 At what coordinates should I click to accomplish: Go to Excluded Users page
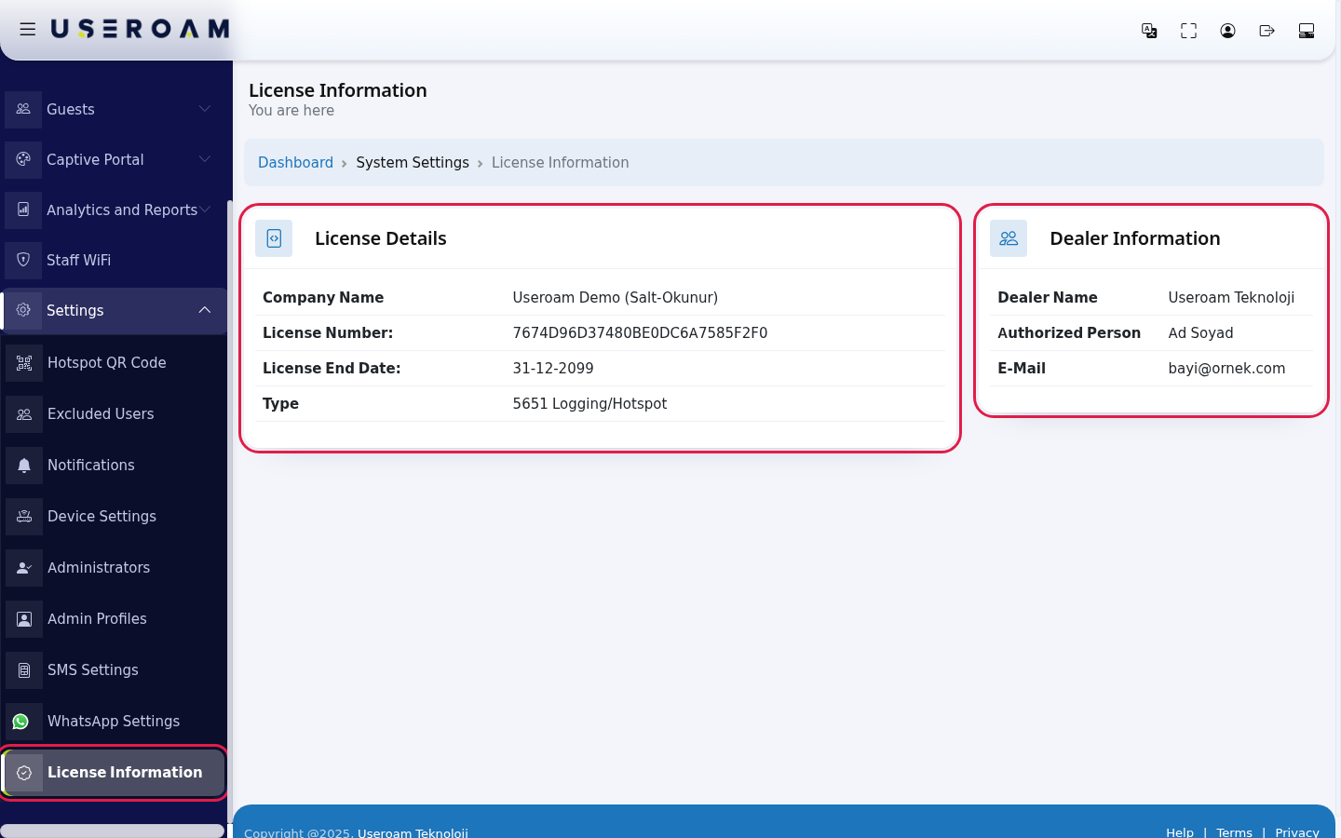114,414
